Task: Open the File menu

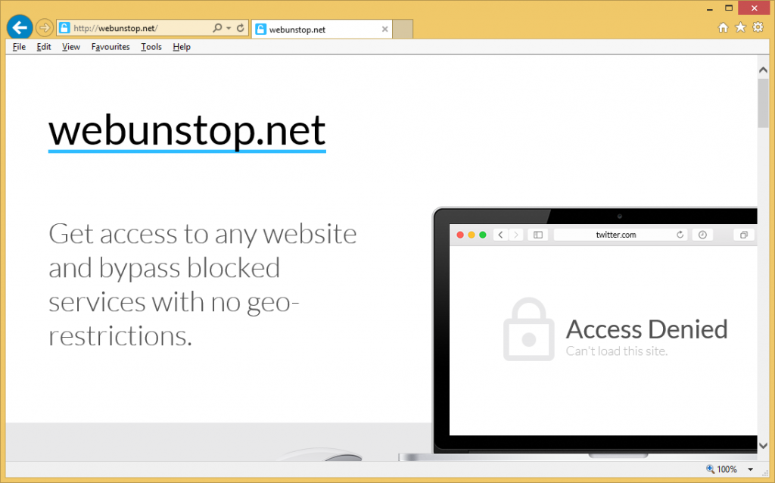Action: (x=19, y=47)
